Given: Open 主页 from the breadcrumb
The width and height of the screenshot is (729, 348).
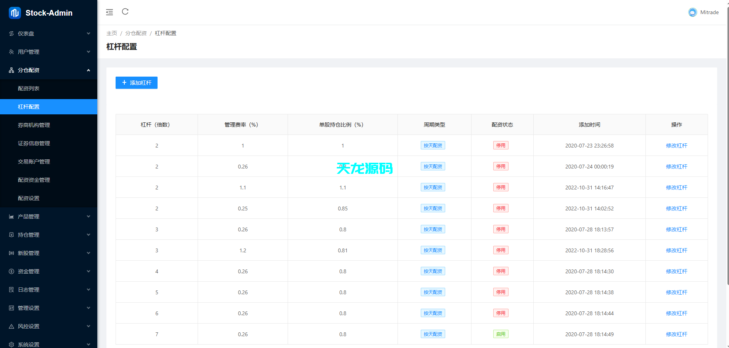Looking at the screenshot, I should (112, 33).
